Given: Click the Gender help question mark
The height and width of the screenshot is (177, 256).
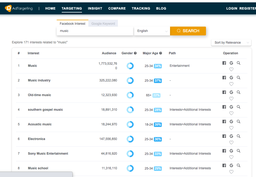Looking at the screenshot, I should point(135,53).
